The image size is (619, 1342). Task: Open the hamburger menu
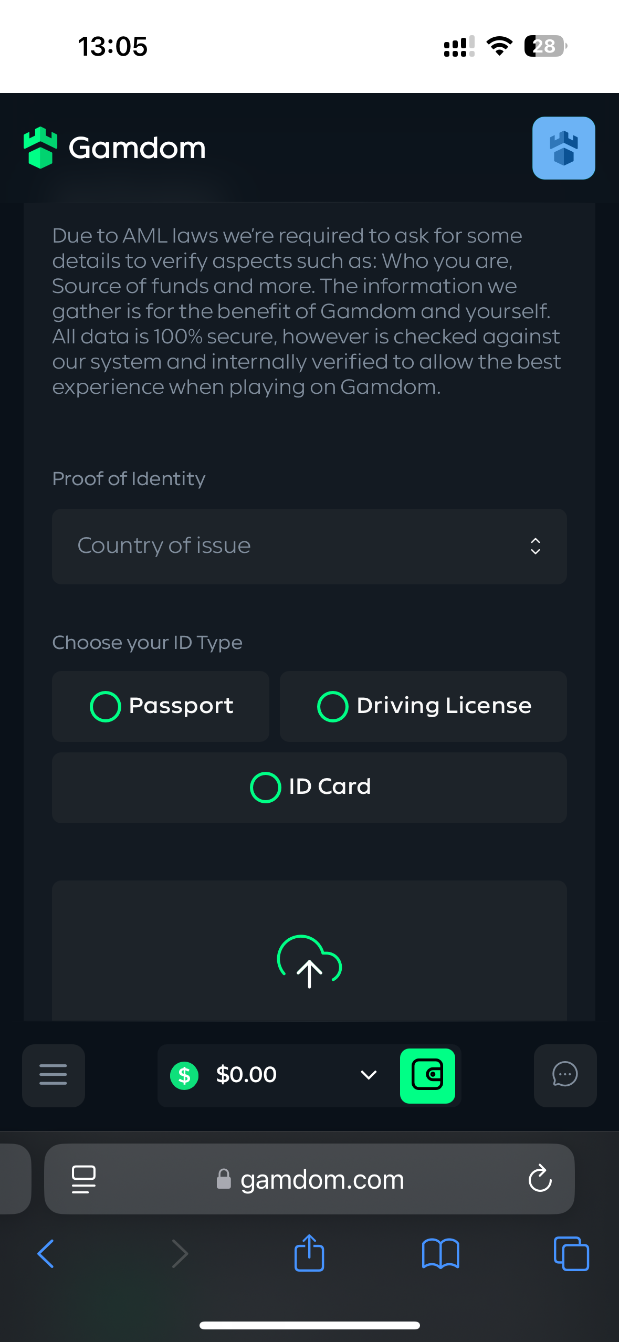[53, 1075]
